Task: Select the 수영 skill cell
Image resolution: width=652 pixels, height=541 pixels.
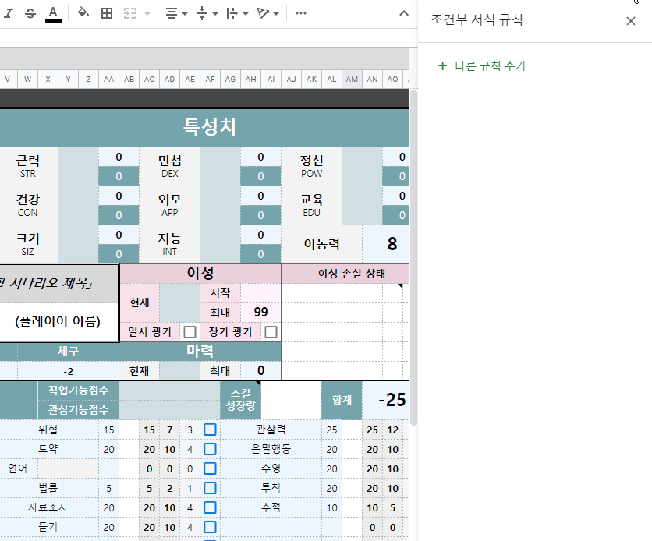Action: point(271,469)
